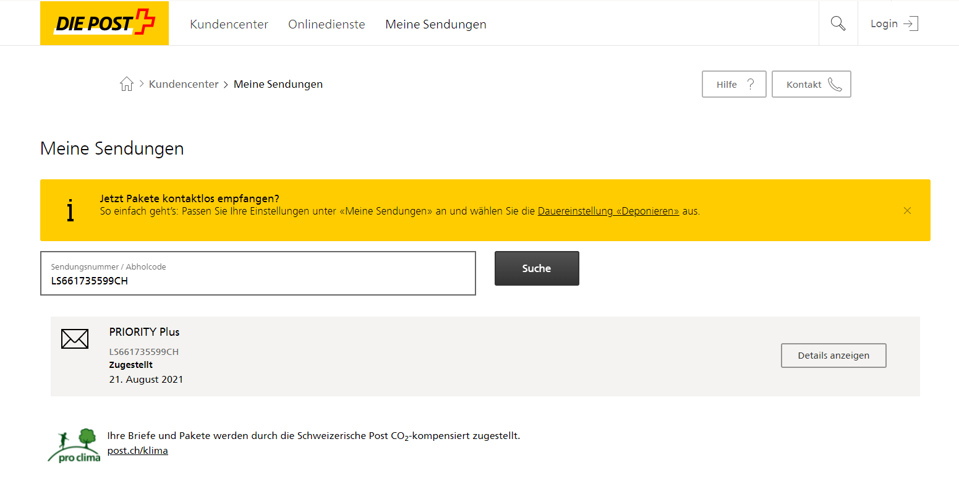Click the info icon in yellow banner
Image resolution: width=959 pixels, height=486 pixels.
pos(70,210)
